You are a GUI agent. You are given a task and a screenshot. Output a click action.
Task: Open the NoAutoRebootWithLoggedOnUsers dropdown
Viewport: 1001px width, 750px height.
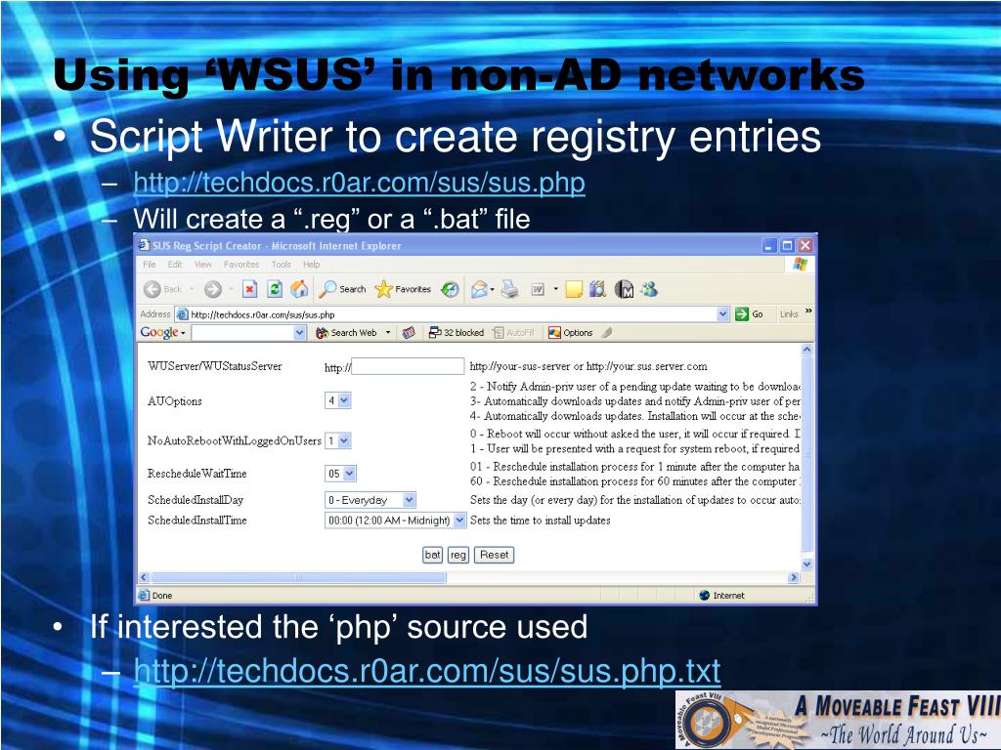[337, 440]
